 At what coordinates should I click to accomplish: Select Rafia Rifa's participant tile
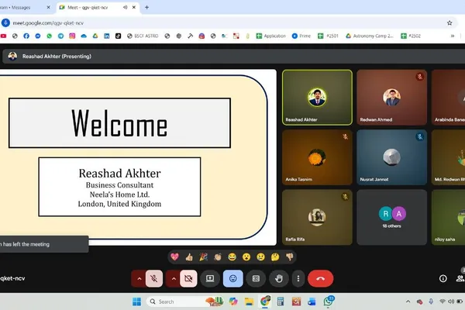click(317, 217)
